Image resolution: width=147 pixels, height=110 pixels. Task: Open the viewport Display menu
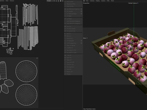[98, 1]
